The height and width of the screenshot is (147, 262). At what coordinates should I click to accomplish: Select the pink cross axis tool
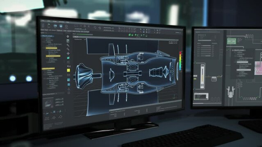coord(68,53)
